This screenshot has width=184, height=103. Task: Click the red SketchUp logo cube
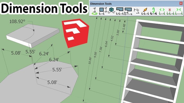(x=76, y=33)
